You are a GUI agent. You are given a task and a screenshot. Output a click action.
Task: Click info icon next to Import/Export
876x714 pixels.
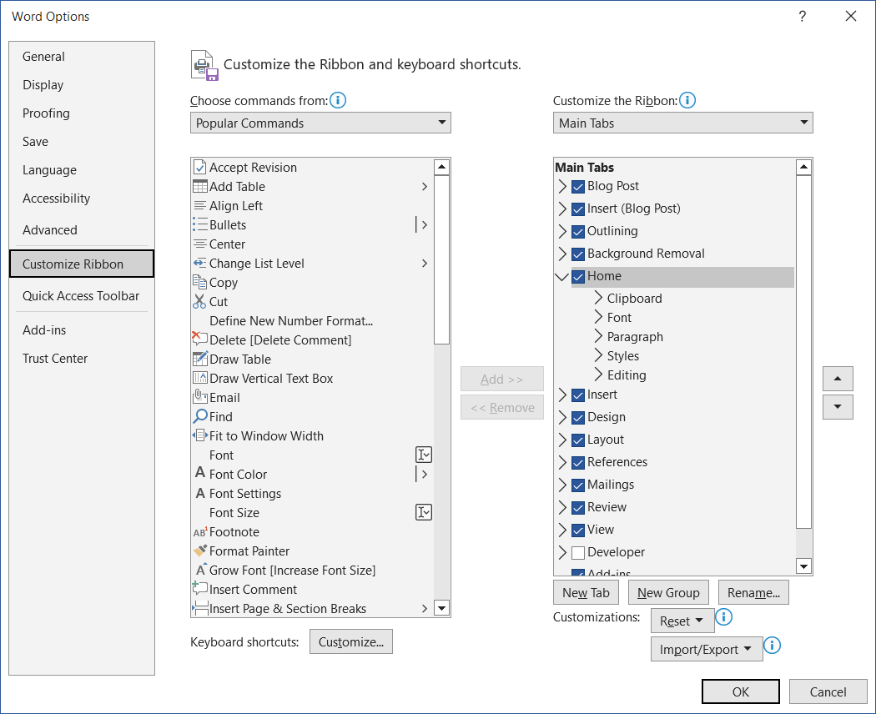click(x=772, y=646)
